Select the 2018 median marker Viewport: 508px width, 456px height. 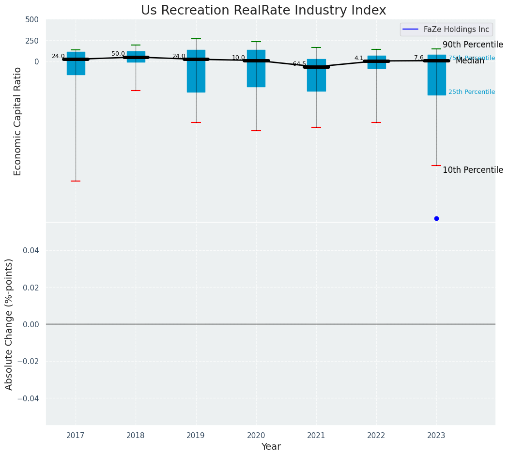point(136,57)
